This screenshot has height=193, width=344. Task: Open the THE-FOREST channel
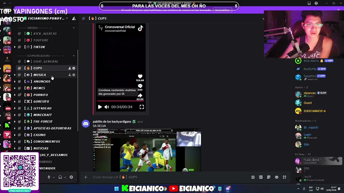coord(46,122)
